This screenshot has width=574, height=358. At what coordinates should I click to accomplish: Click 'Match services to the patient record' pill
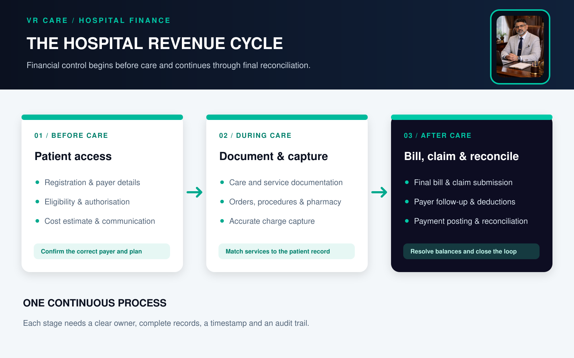click(287, 251)
